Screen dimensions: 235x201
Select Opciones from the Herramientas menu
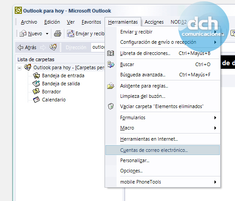tap(131, 171)
